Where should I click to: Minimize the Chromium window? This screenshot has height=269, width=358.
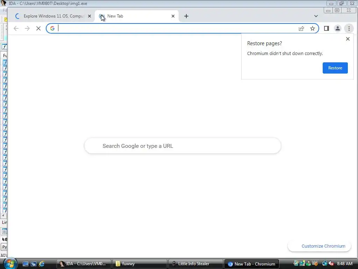[x=328, y=10]
